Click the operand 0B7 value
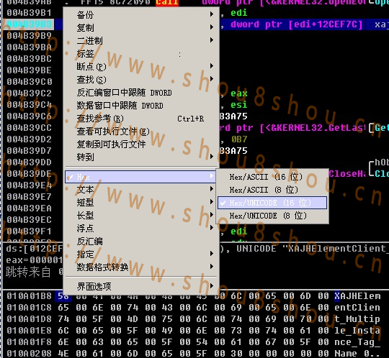The image size is (389, 358). point(239,139)
